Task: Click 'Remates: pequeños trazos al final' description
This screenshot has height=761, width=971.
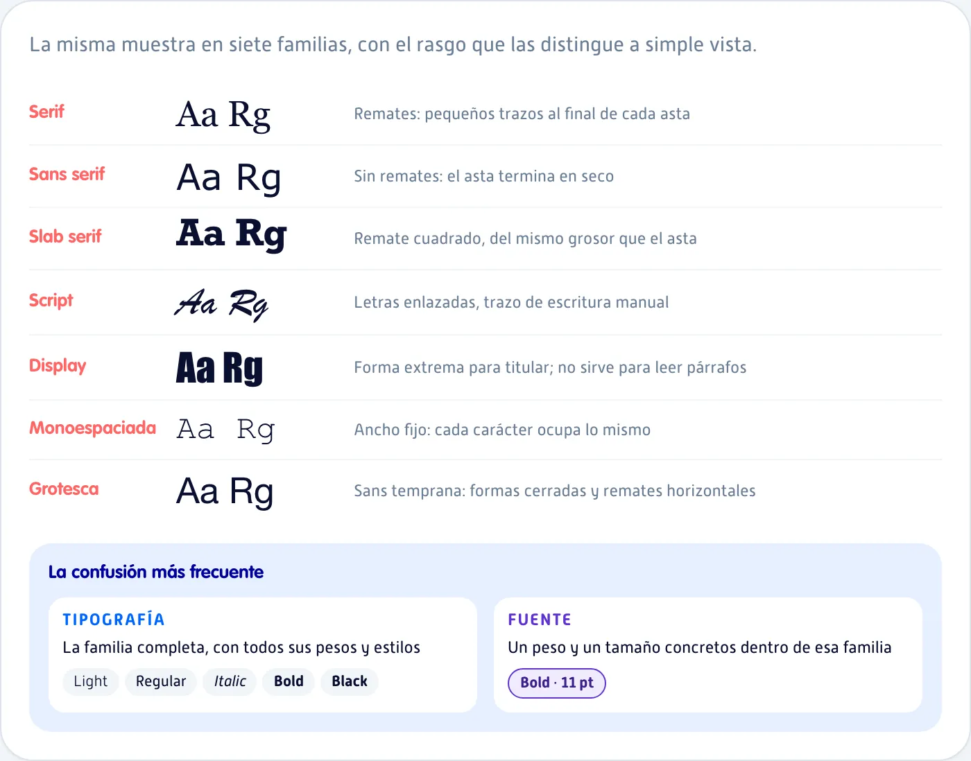Action: 522,114
